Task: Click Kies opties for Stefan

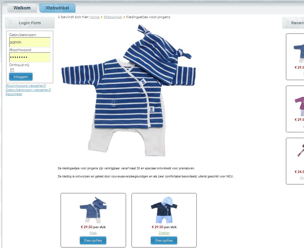Action: pyautogui.click(x=164, y=240)
